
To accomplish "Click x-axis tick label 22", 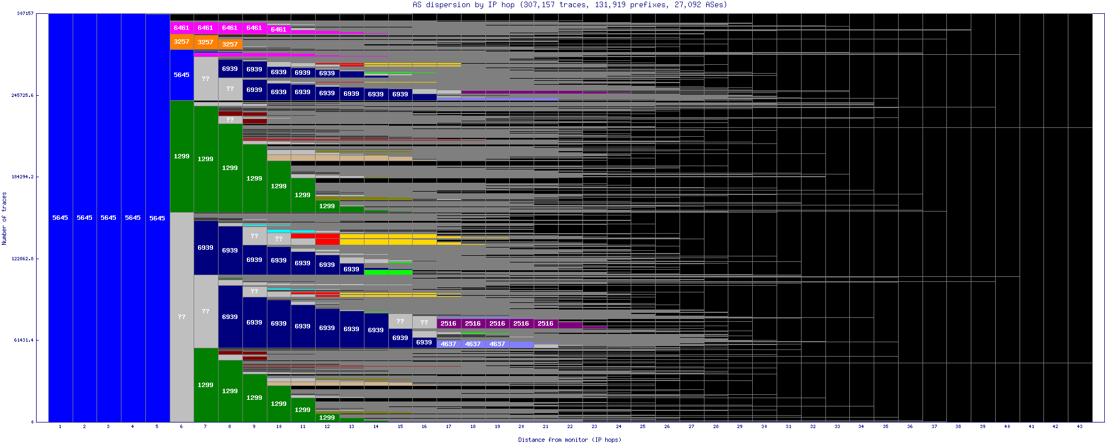I will point(570,426).
